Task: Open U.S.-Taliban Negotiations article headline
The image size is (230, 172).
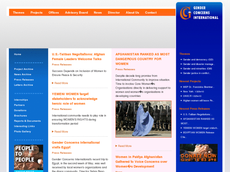Action: [x=78, y=57]
